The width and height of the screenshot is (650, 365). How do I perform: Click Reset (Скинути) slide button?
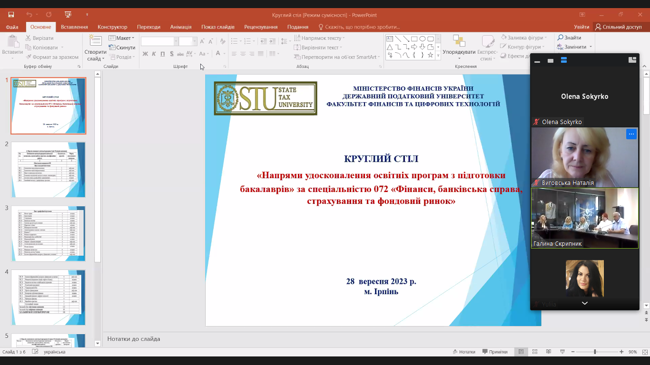tap(122, 48)
